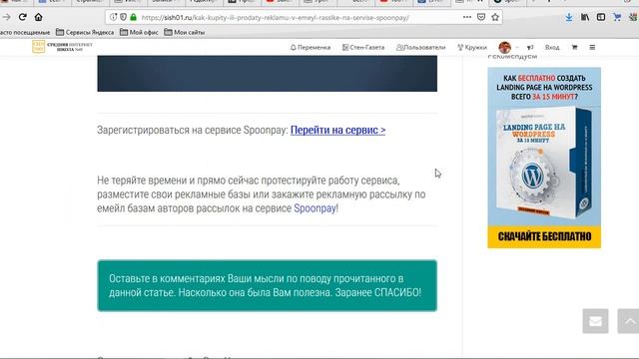The width and height of the screenshot is (639, 359).
Task: Click the Spoonpay link in paragraph
Action: [x=316, y=208]
